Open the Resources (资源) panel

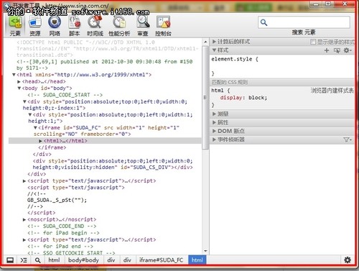[x=35, y=26]
